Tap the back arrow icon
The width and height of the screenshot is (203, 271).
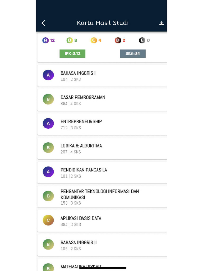pyautogui.click(x=43, y=23)
